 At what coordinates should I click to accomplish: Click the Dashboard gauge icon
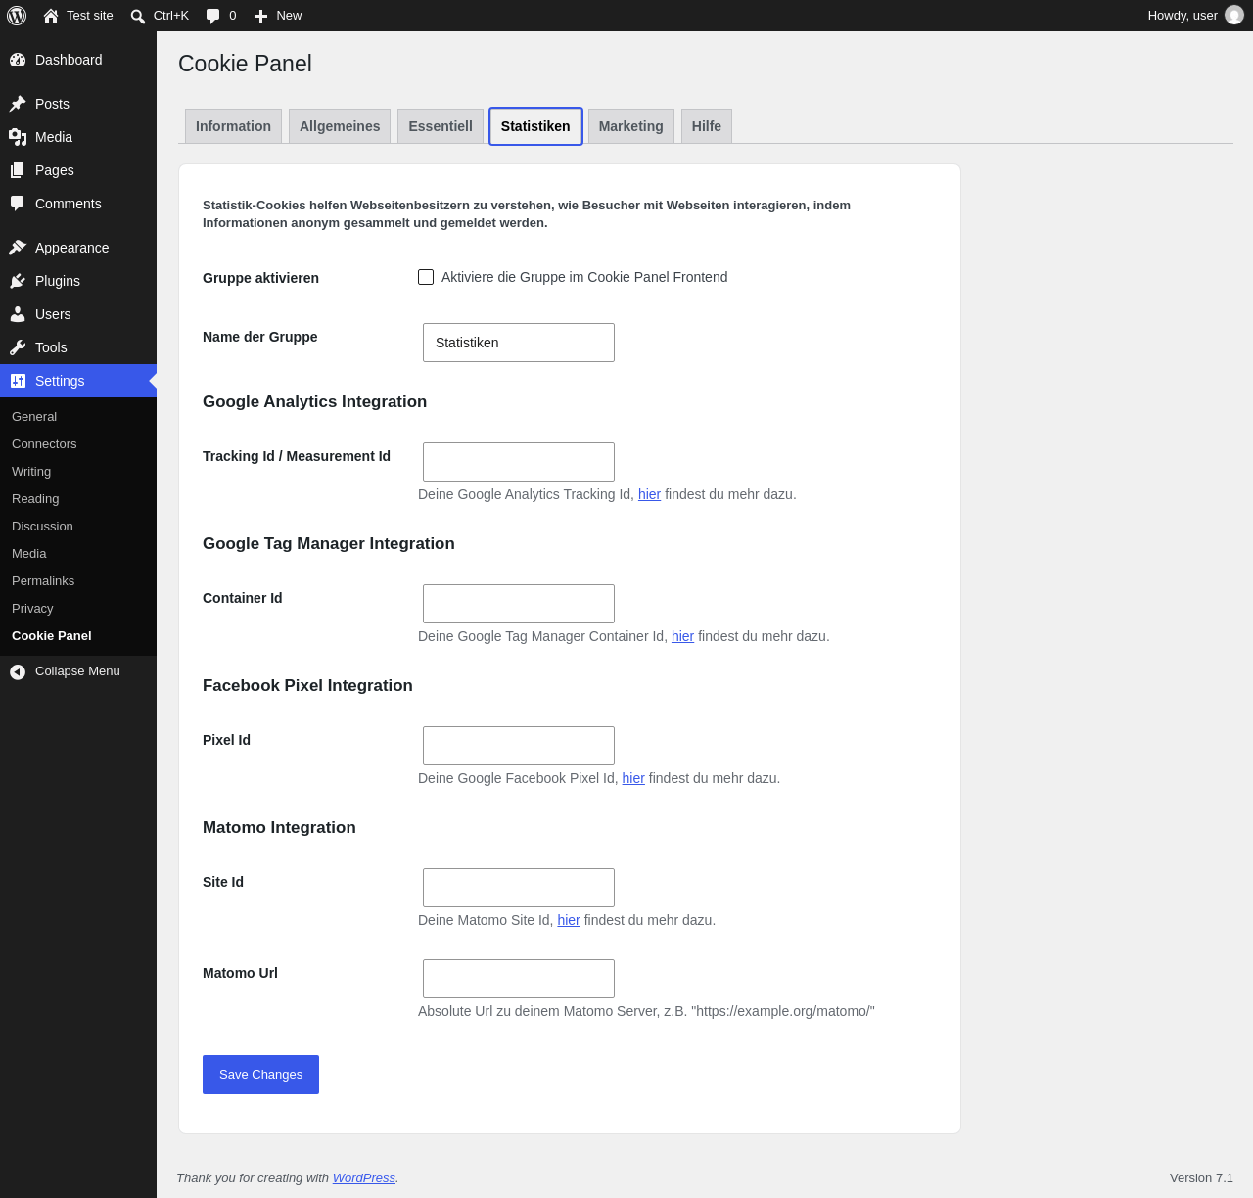18,60
